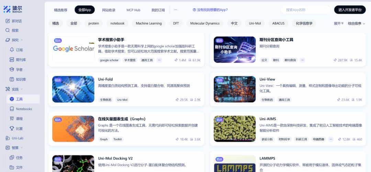Show more tags on 学术搜索小助手 card

pyautogui.click(x=159, y=60)
